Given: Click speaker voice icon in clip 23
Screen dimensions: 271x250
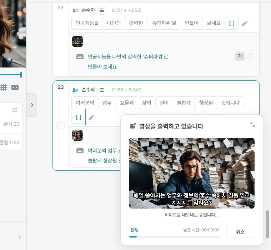Looking at the screenshot, I should pos(75,90).
